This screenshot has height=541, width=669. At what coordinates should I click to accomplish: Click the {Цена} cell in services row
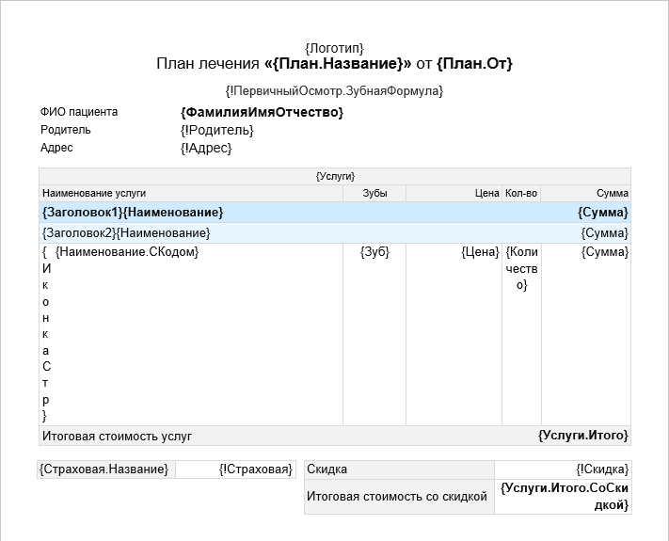[x=480, y=252]
